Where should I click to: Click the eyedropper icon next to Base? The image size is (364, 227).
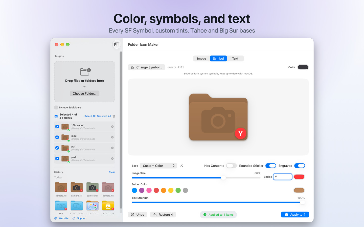click(x=181, y=166)
